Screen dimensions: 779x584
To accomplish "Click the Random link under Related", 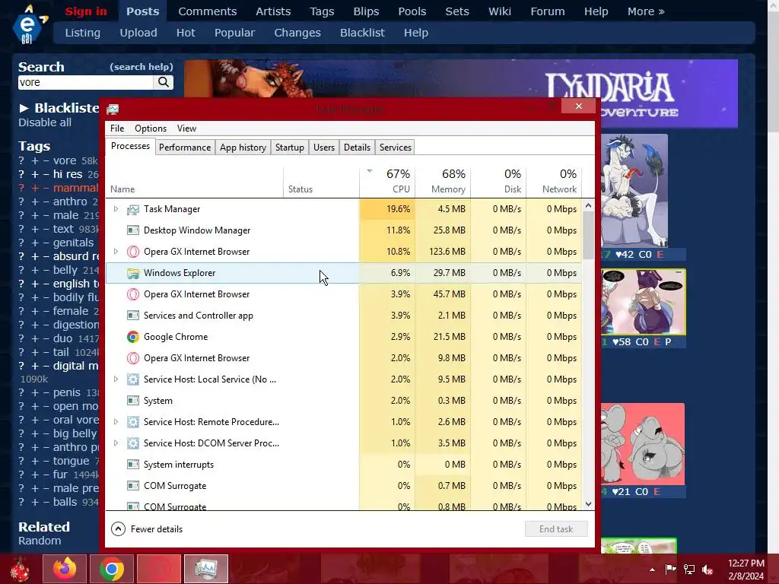I will [40, 541].
